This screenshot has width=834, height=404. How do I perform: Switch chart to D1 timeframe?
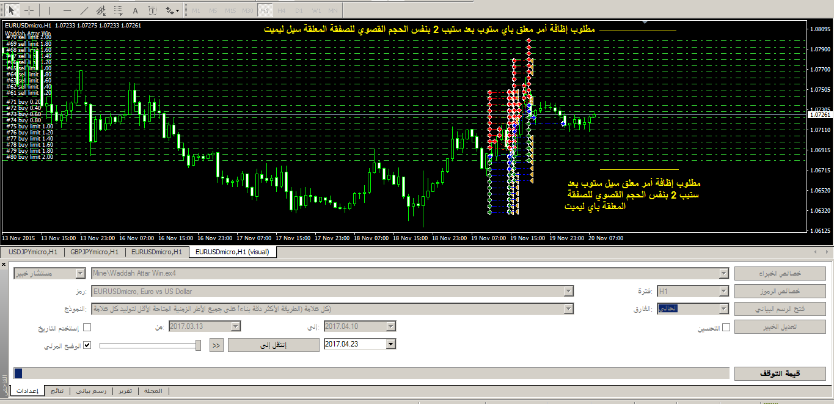[x=298, y=11]
